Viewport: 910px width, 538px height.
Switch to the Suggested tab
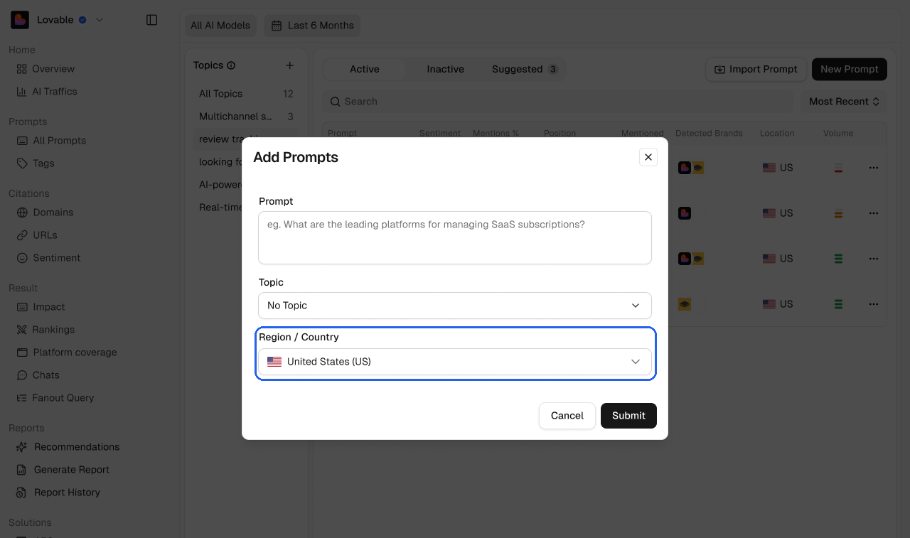tap(525, 69)
